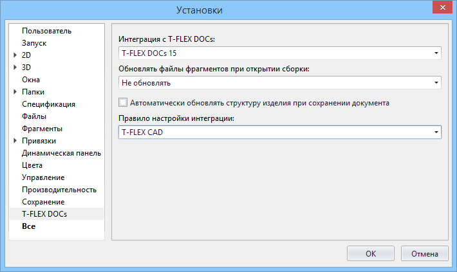Screen dimensions: 457x272
Task: Open the Фрагменты settings category
Action: [42, 129]
